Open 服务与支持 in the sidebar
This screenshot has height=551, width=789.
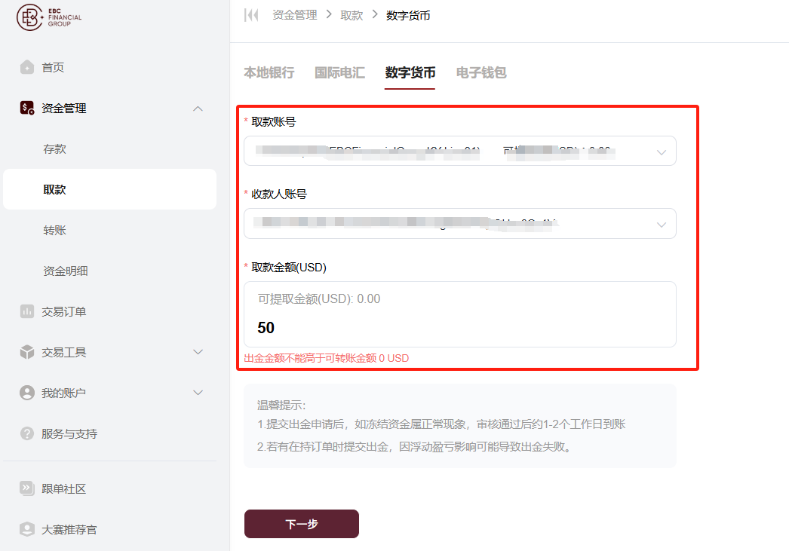coord(69,434)
